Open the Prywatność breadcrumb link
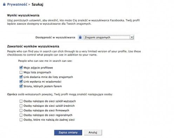The width and height of the screenshot is (174, 138). point(17,5)
